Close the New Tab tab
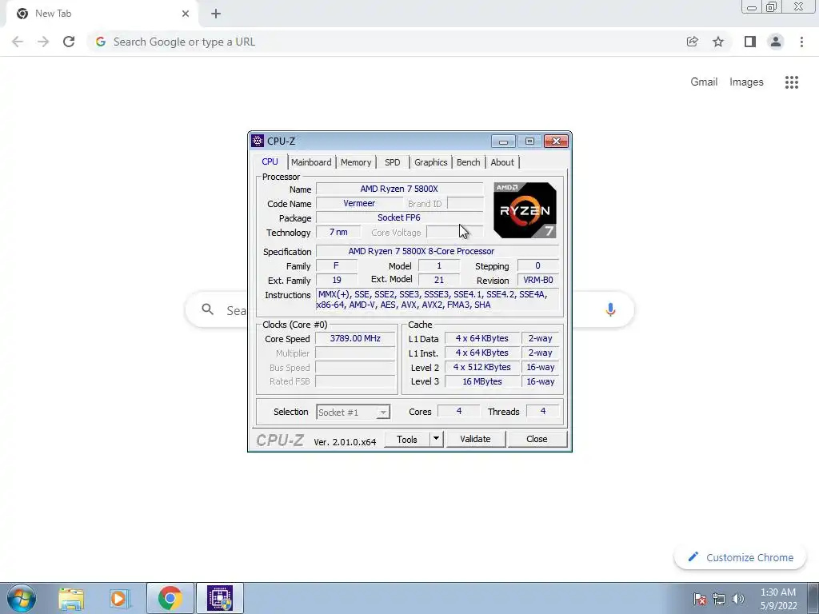The height and width of the screenshot is (614, 819). pyautogui.click(x=186, y=14)
